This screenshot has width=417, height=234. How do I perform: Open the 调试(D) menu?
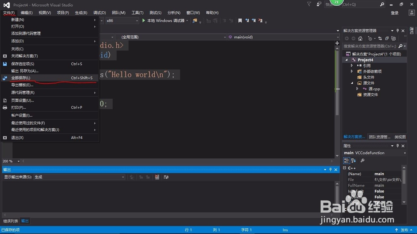100,12
